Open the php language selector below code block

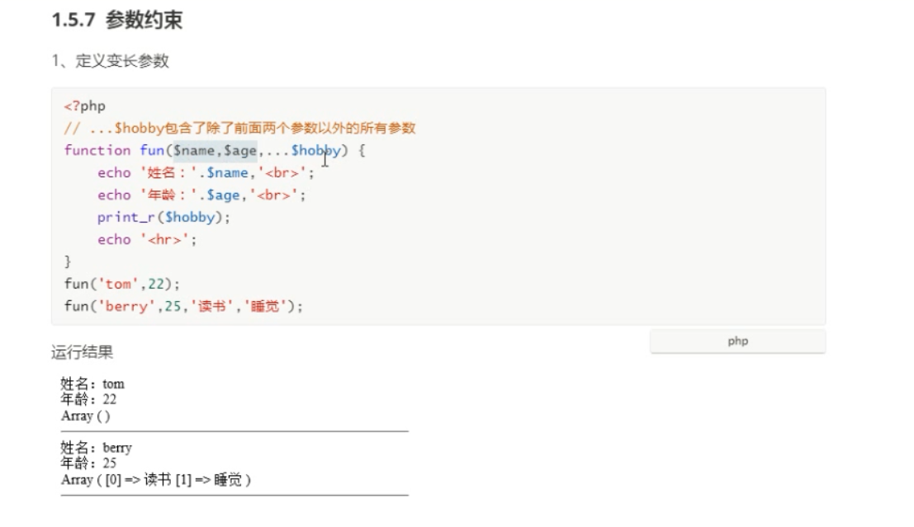(x=737, y=341)
